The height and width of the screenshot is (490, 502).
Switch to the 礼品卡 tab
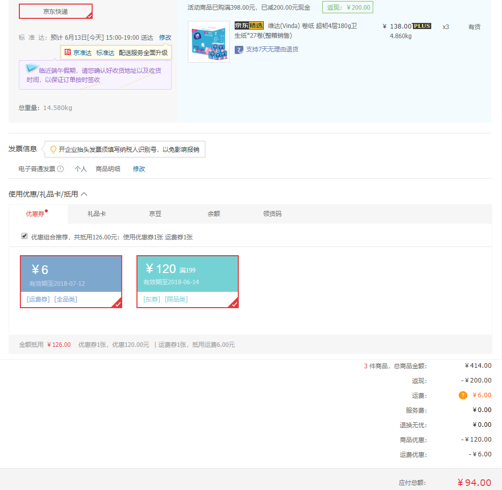pos(97,213)
